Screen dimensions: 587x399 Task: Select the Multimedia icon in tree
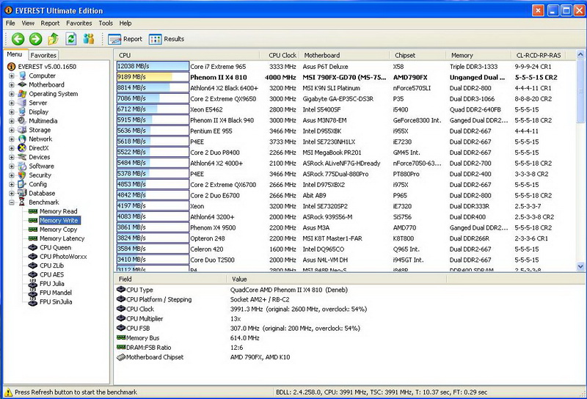pos(23,120)
